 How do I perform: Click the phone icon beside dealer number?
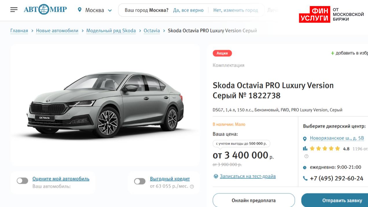(305, 178)
